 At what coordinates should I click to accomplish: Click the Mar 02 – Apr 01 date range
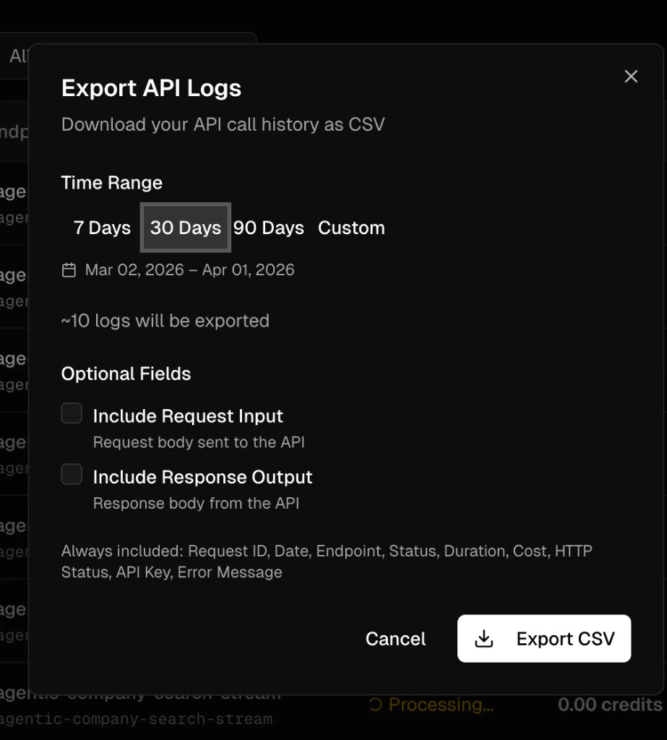(189, 269)
